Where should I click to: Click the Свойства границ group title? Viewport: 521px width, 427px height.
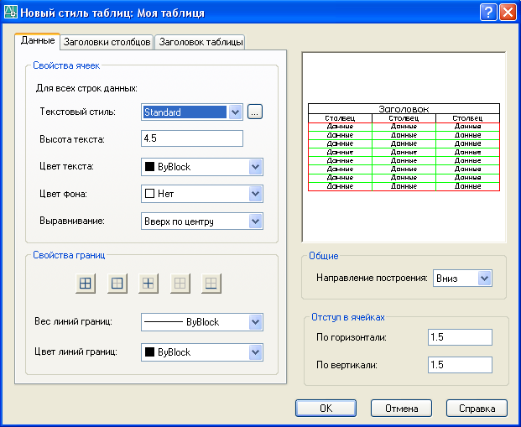(69, 255)
